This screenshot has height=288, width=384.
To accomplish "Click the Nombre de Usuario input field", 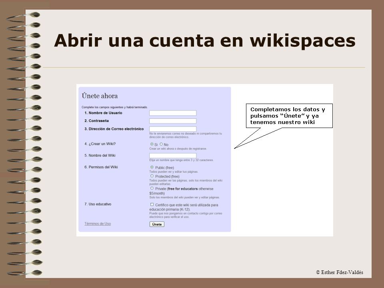I will [173, 113].
